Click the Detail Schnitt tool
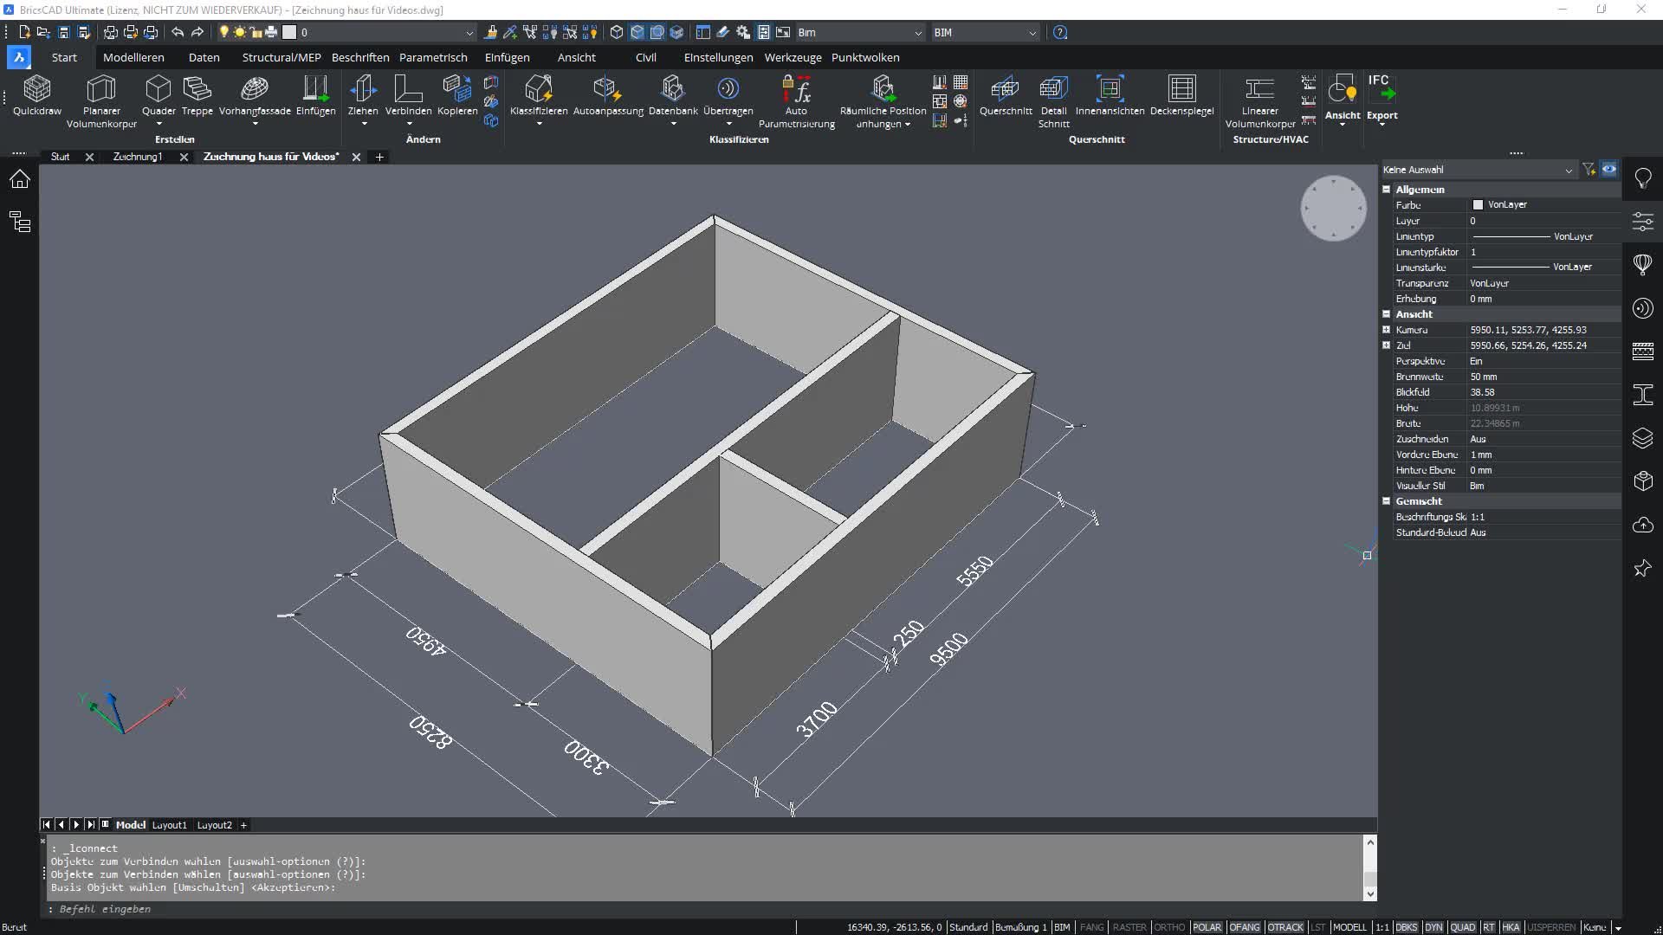Image resolution: width=1663 pixels, height=935 pixels. (x=1053, y=101)
